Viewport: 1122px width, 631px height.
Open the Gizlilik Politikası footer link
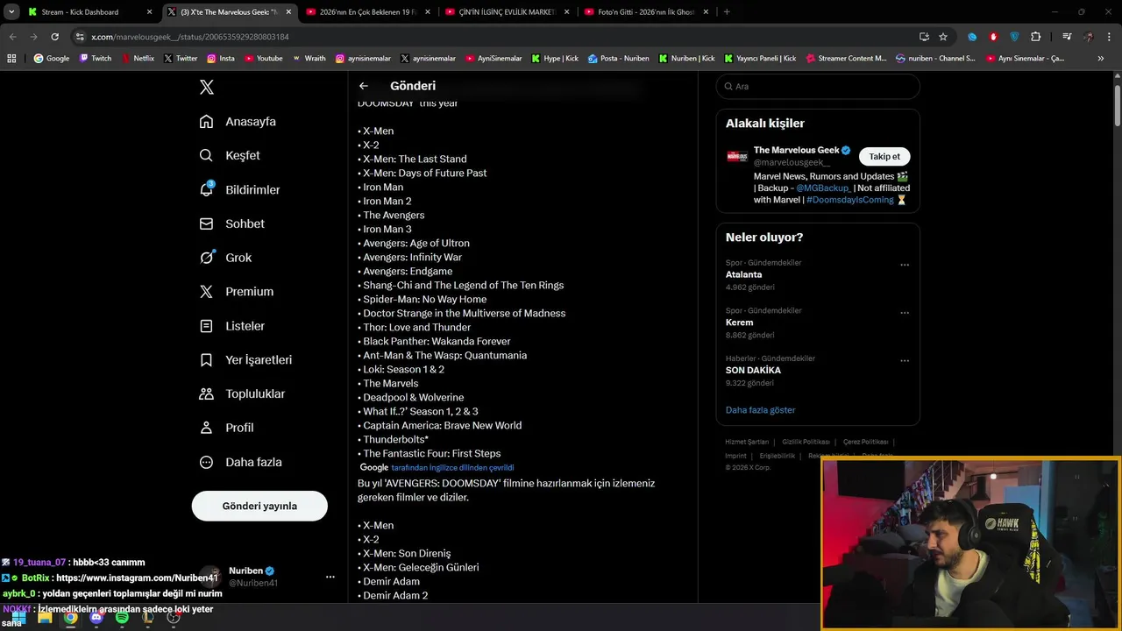pos(806,442)
